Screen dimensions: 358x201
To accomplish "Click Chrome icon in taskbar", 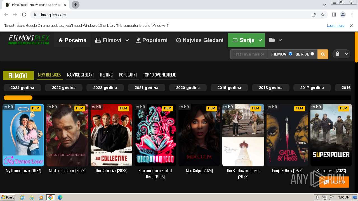I will point(50,197).
